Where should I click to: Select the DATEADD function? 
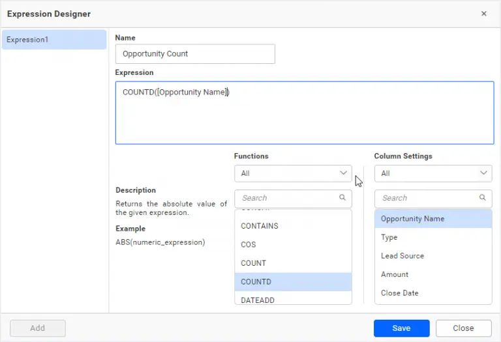[258, 299]
